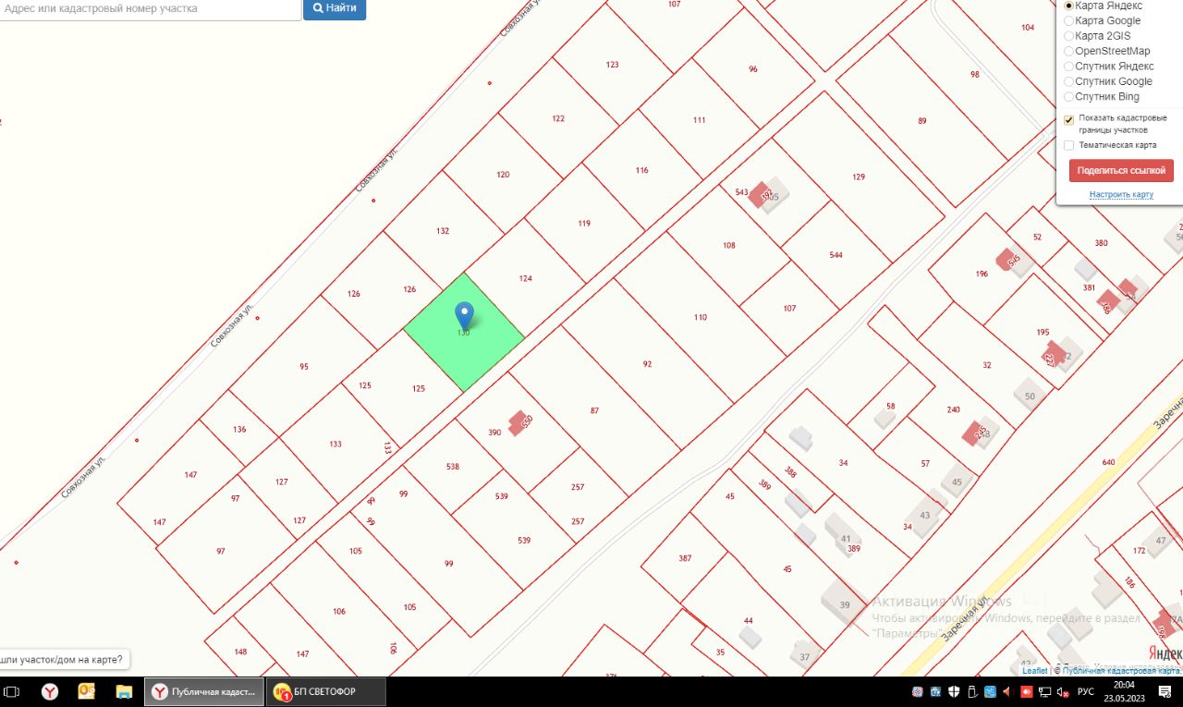Viewport: 1183px width, 707px height.
Task: Select parcel number 387
Action: click(x=685, y=558)
